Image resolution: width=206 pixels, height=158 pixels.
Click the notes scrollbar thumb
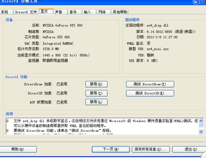click(201, 125)
